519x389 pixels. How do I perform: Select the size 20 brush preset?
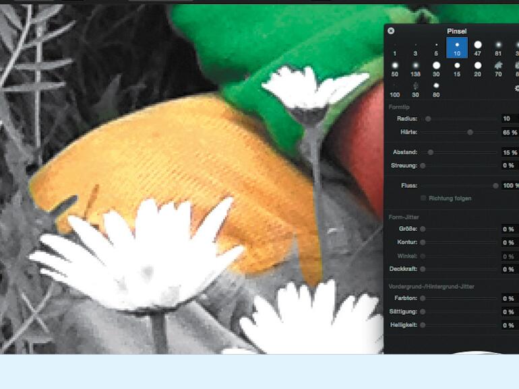pyautogui.click(x=478, y=69)
